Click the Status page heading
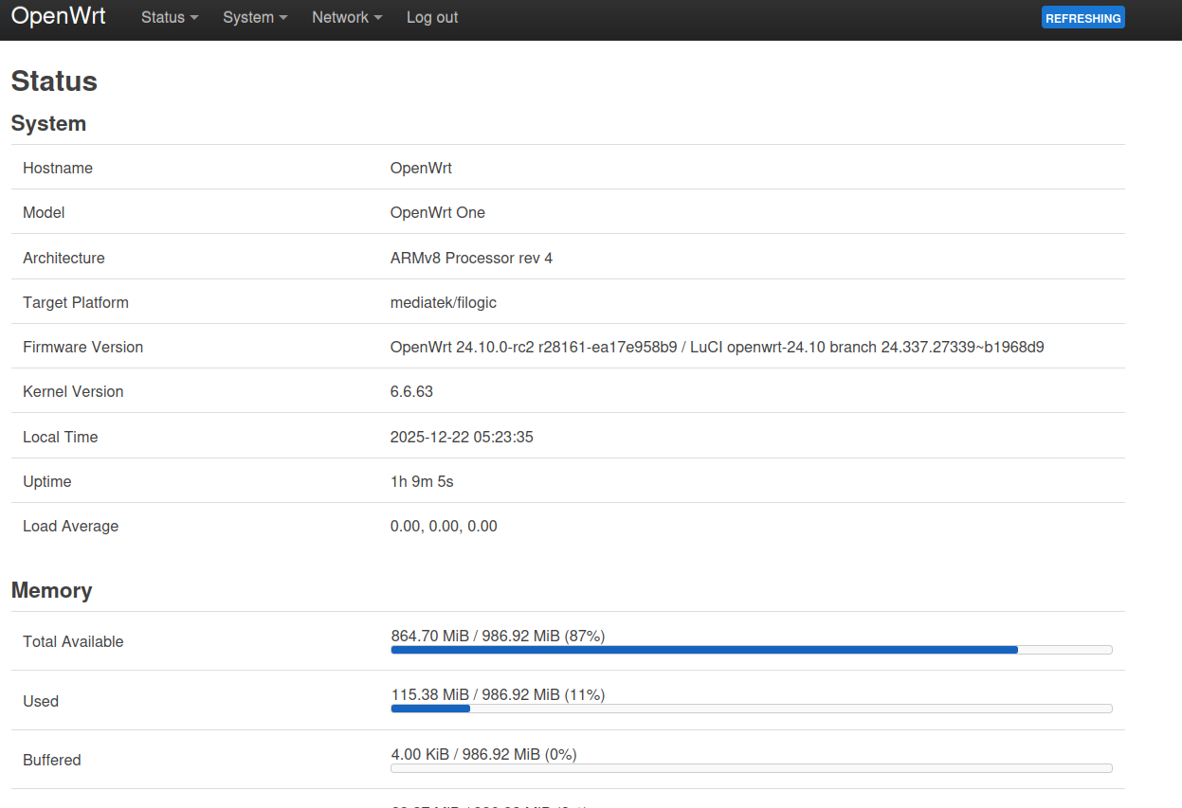The height and width of the screenshot is (808, 1182). pos(54,81)
